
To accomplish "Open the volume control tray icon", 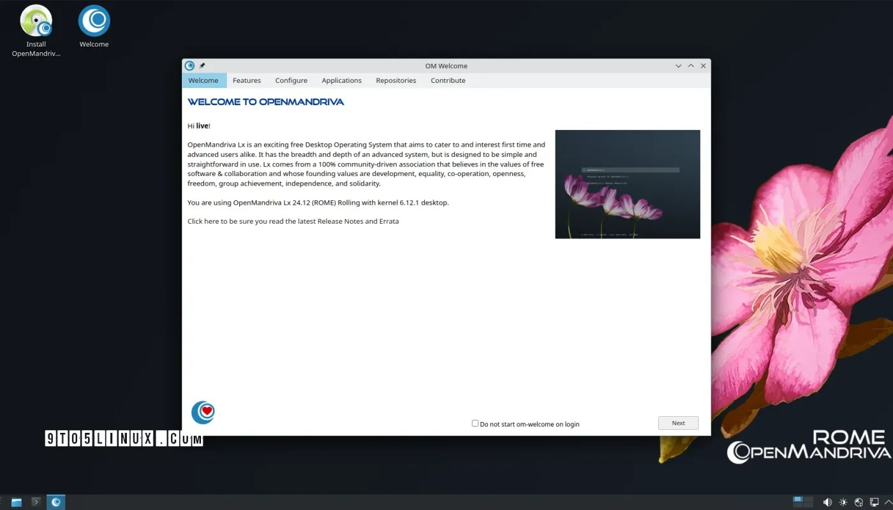I will point(827,502).
